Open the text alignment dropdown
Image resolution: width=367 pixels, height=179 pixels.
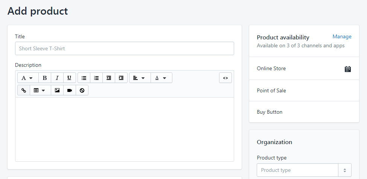tap(140, 78)
